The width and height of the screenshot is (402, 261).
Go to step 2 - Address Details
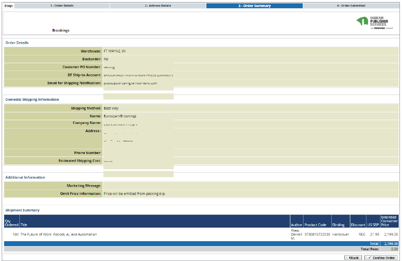pos(158,6)
